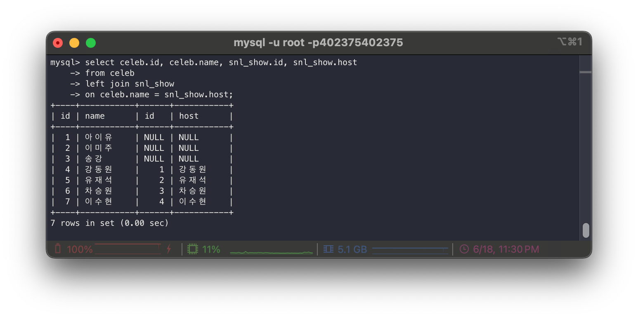Screen dimensions: 638x319
Task: Click the clock icon in status bar
Action: [464, 249]
